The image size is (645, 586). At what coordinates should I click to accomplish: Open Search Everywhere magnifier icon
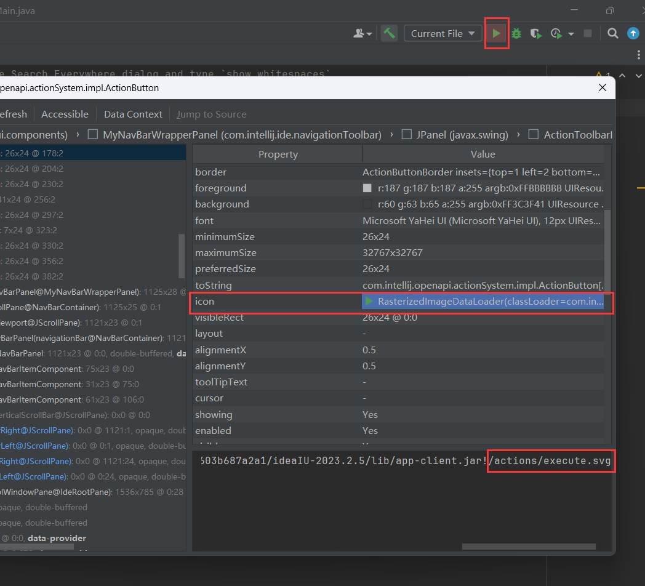pyautogui.click(x=612, y=33)
